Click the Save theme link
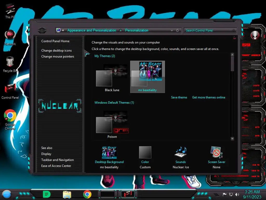This screenshot has height=200, width=266. pos(179,97)
